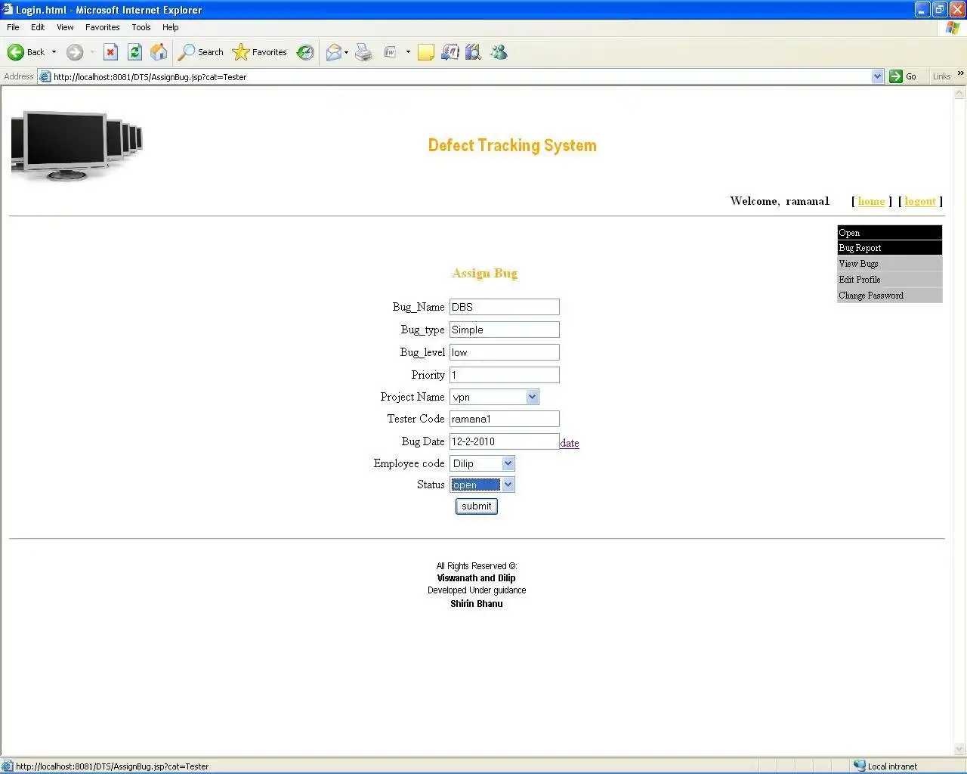Click the yellow Discuss note icon

[426, 52]
